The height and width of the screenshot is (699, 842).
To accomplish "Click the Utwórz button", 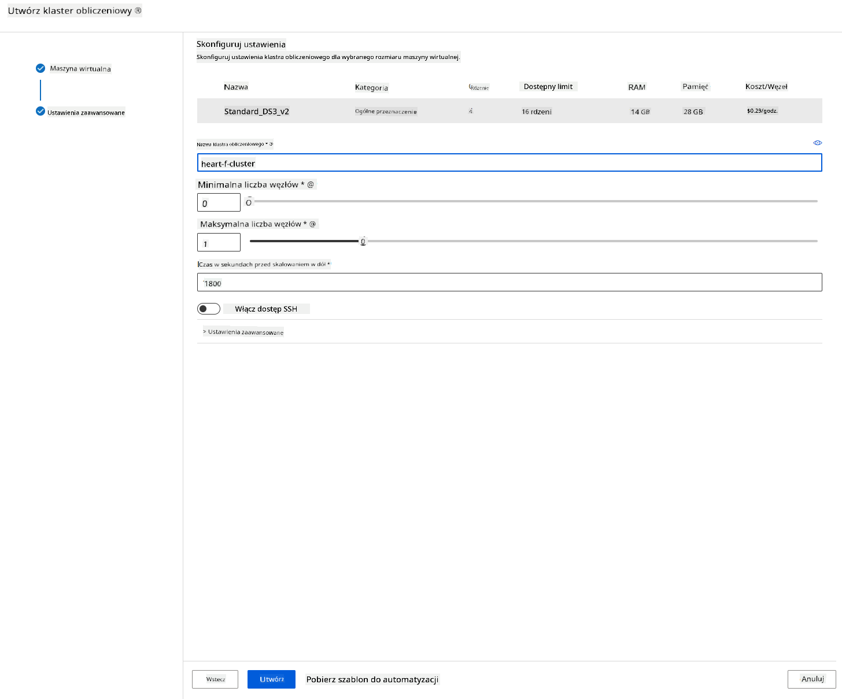I will [271, 679].
